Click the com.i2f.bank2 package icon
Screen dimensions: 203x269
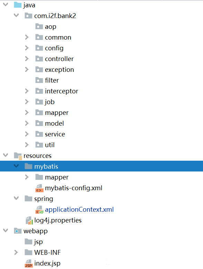coord(28,16)
